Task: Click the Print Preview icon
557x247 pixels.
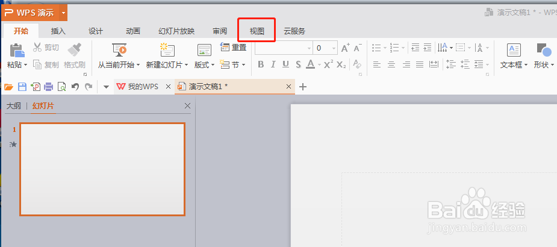Action: [x=62, y=87]
